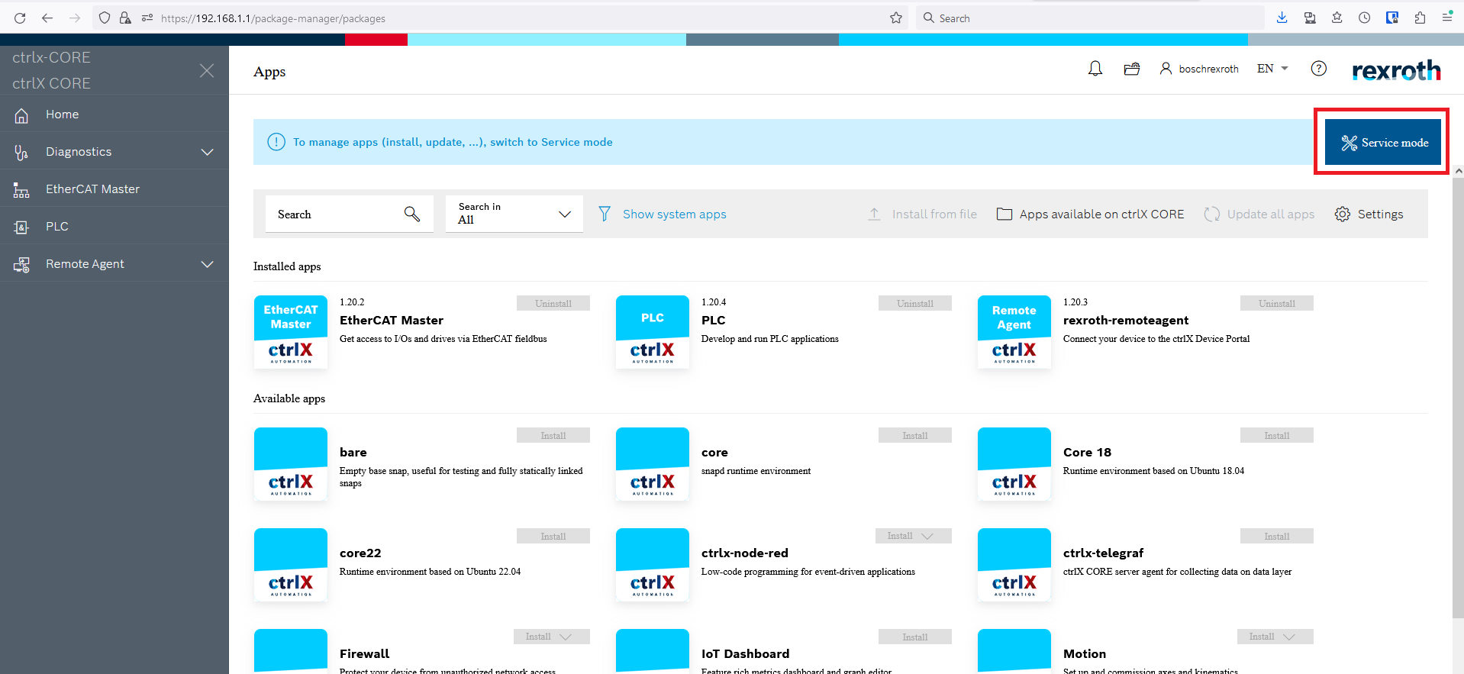
Task: Click the magnifier icon in Search field
Action: (412, 214)
